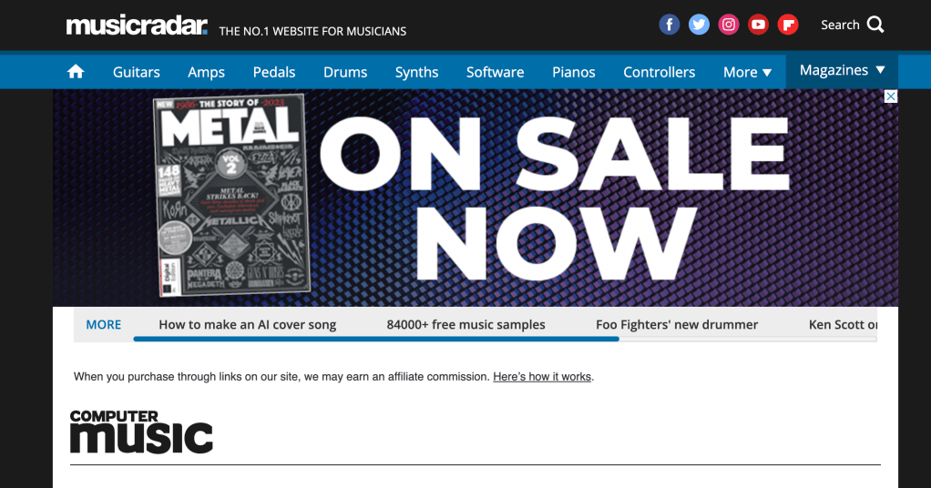Navigate to the Controllers section
The height and width of the screenshot is (488, 931).
[659, 72]
